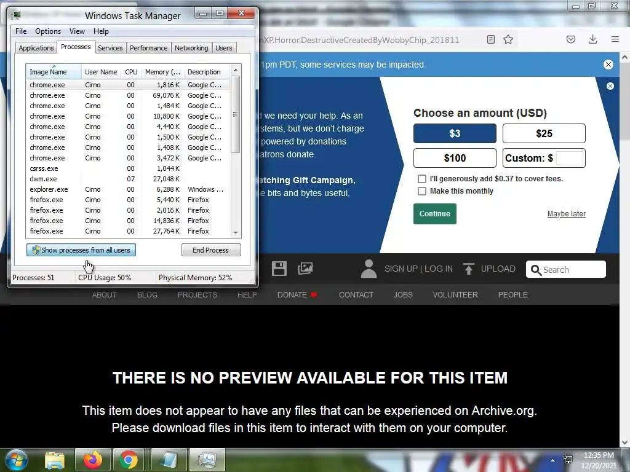Choose the $25 donation amount
Viewport: 630px width, 472px height.
pos(544,133)
